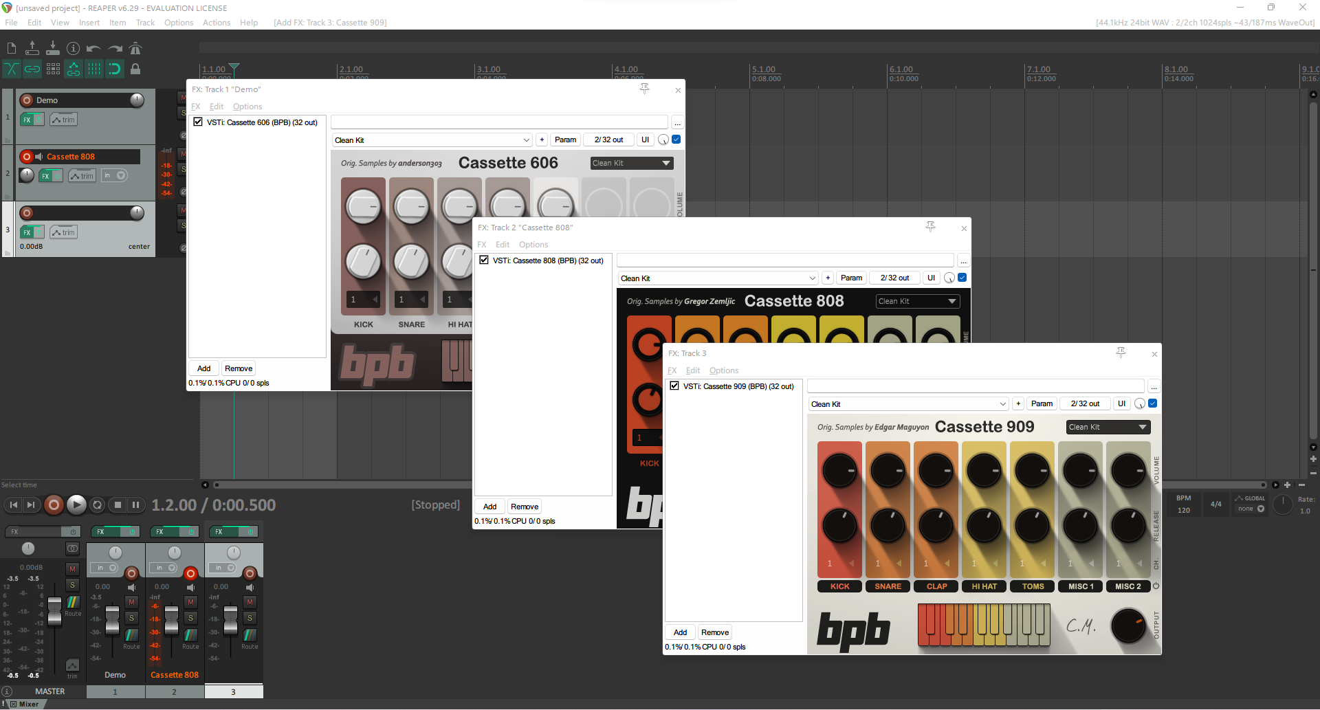The image size is (1320, 710).
Task: Pin the Track 3 FX window on top
Action: pos(1121,353)
